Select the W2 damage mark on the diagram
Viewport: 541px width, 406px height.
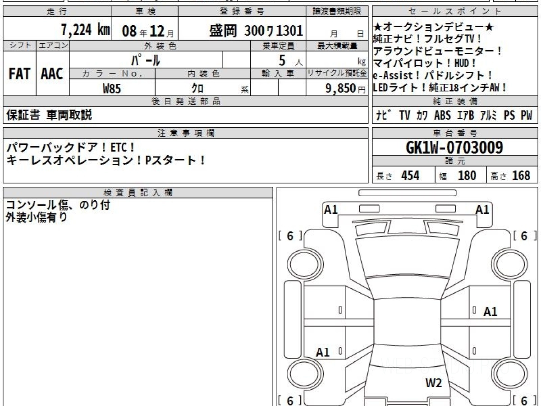[434, 383]
